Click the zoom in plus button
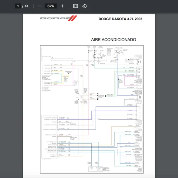This screenshot has width=178, height=178. coord(62,6)
